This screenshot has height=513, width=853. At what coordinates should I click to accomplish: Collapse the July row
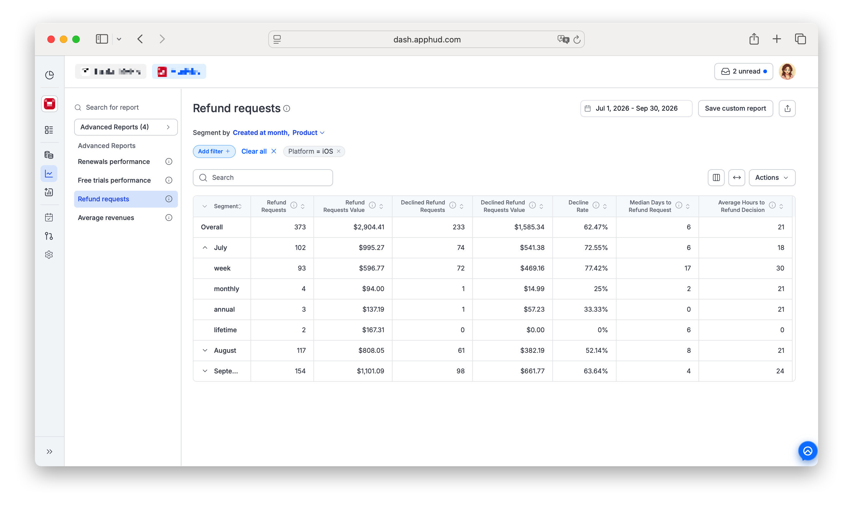(x=205, y=248)
